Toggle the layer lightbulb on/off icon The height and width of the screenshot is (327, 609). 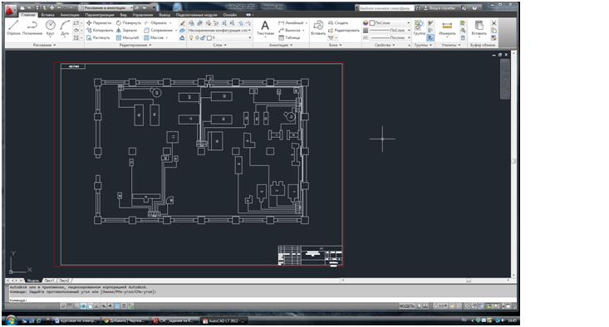(x=191, y=38)
